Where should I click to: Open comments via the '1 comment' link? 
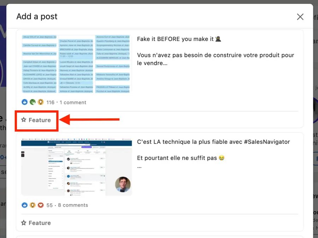(73, 102)
